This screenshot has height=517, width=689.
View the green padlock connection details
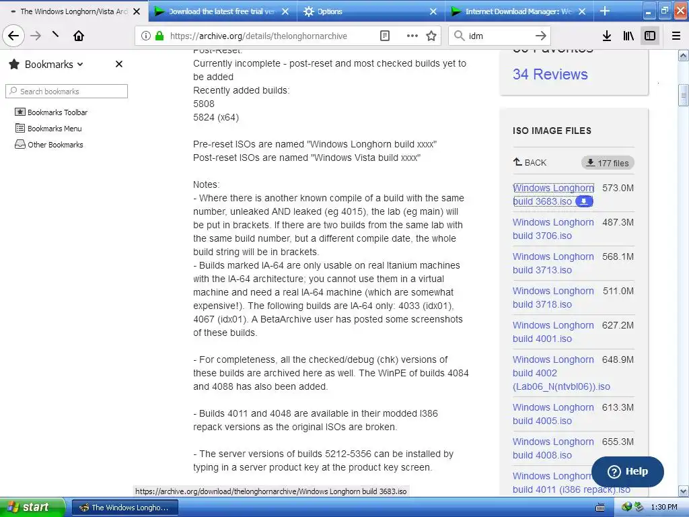click(159, 36)
